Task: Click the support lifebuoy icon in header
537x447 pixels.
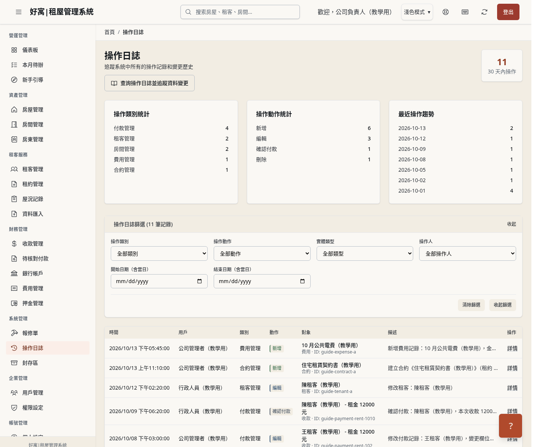Action: coord(446,12)
